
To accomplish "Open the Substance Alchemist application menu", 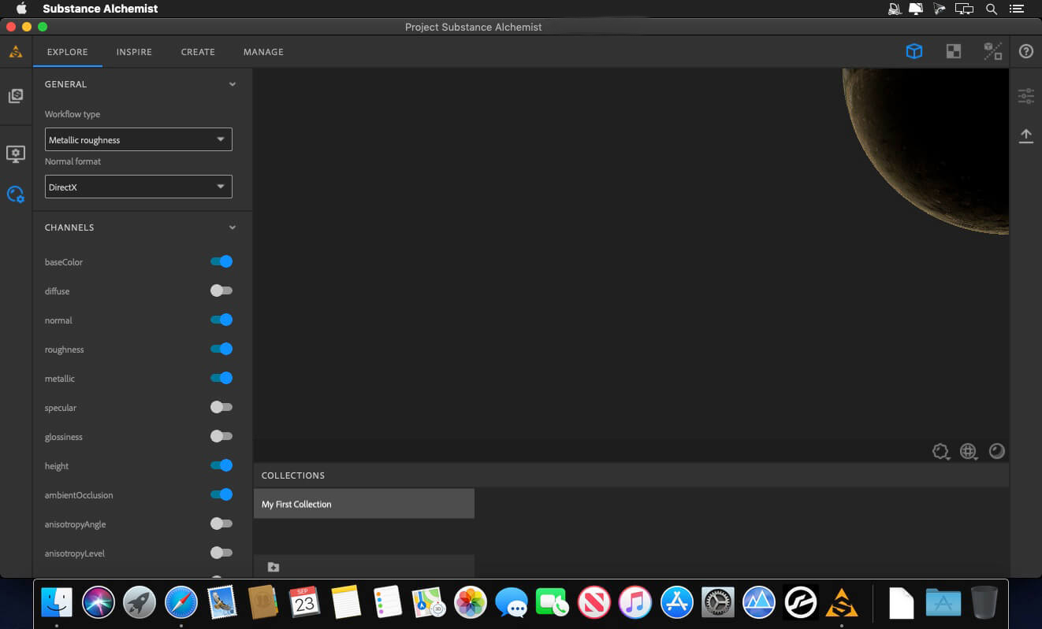I will [100, 9].
